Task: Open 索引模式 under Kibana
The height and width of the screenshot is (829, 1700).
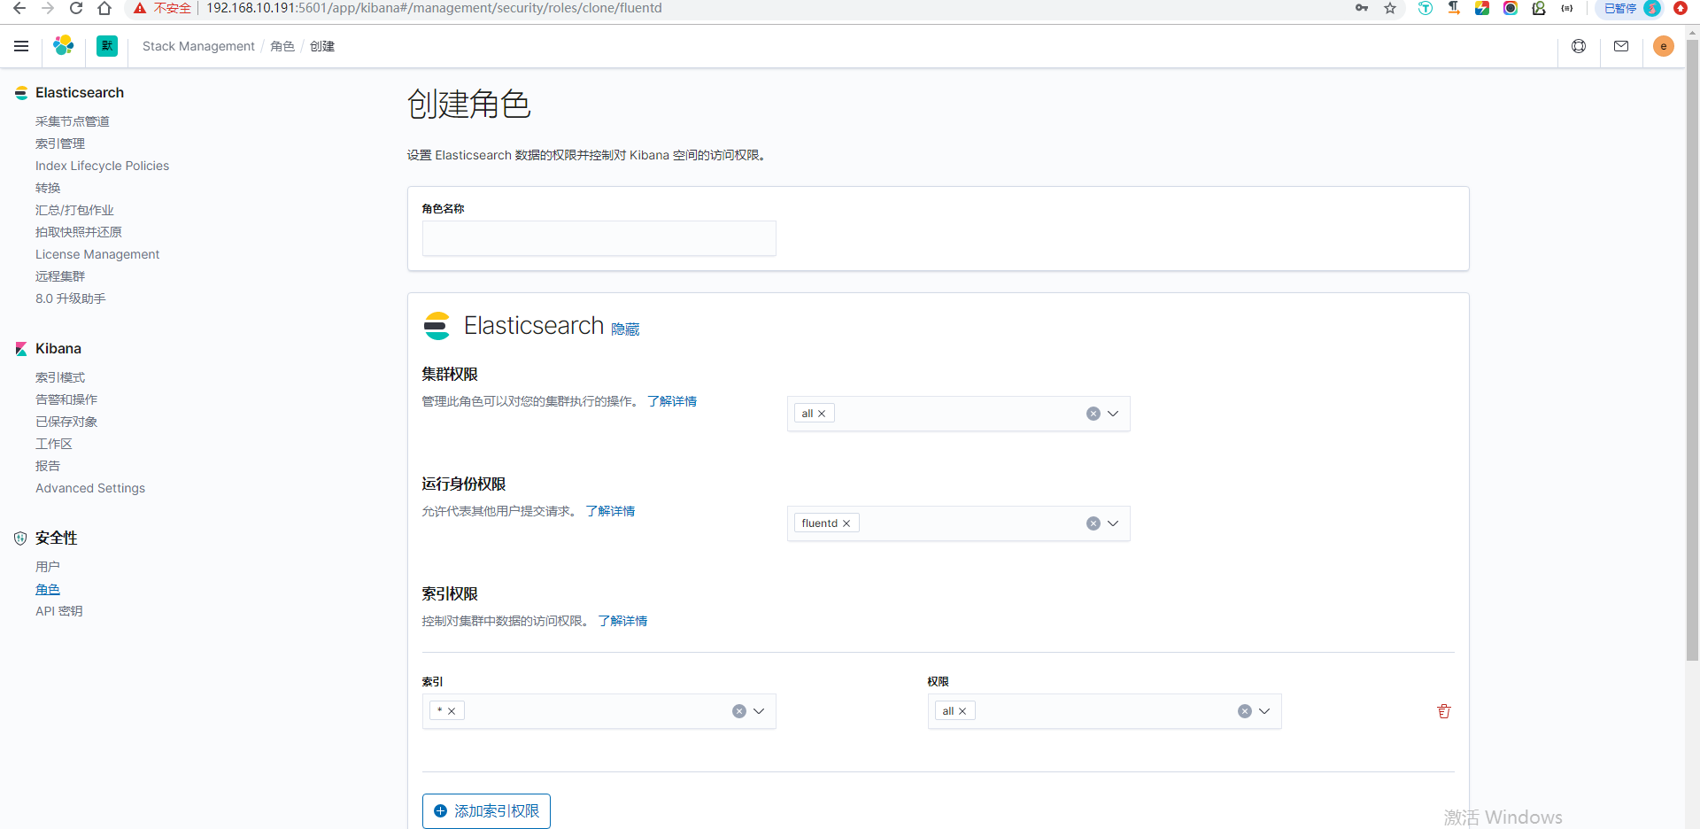Action: coord(60,377)
